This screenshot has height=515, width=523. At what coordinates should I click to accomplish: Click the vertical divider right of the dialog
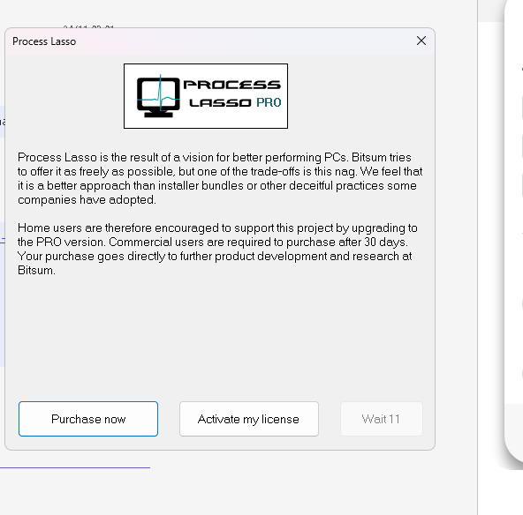pyautogui.click(x=478, y=257)
